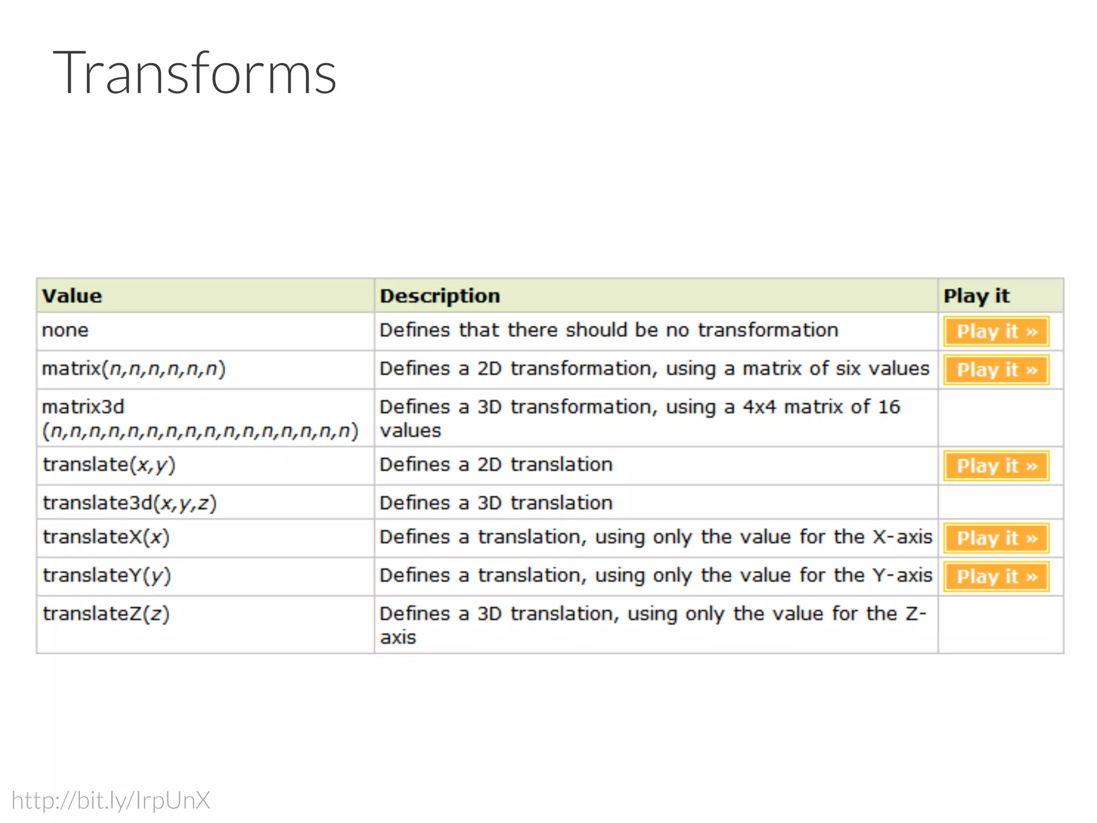Open Play it demo for translate(x,y)
The width and height of the screenshot is (1097, 823).
point(996,466)
